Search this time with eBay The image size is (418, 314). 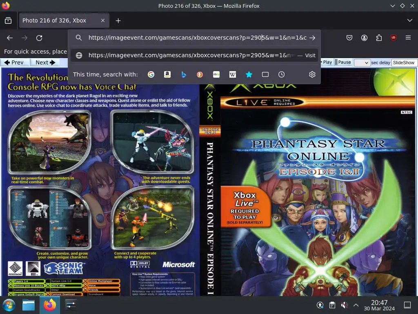tap(216, 74)
